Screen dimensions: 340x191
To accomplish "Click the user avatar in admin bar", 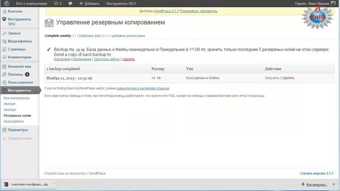I will coord(333,3).
